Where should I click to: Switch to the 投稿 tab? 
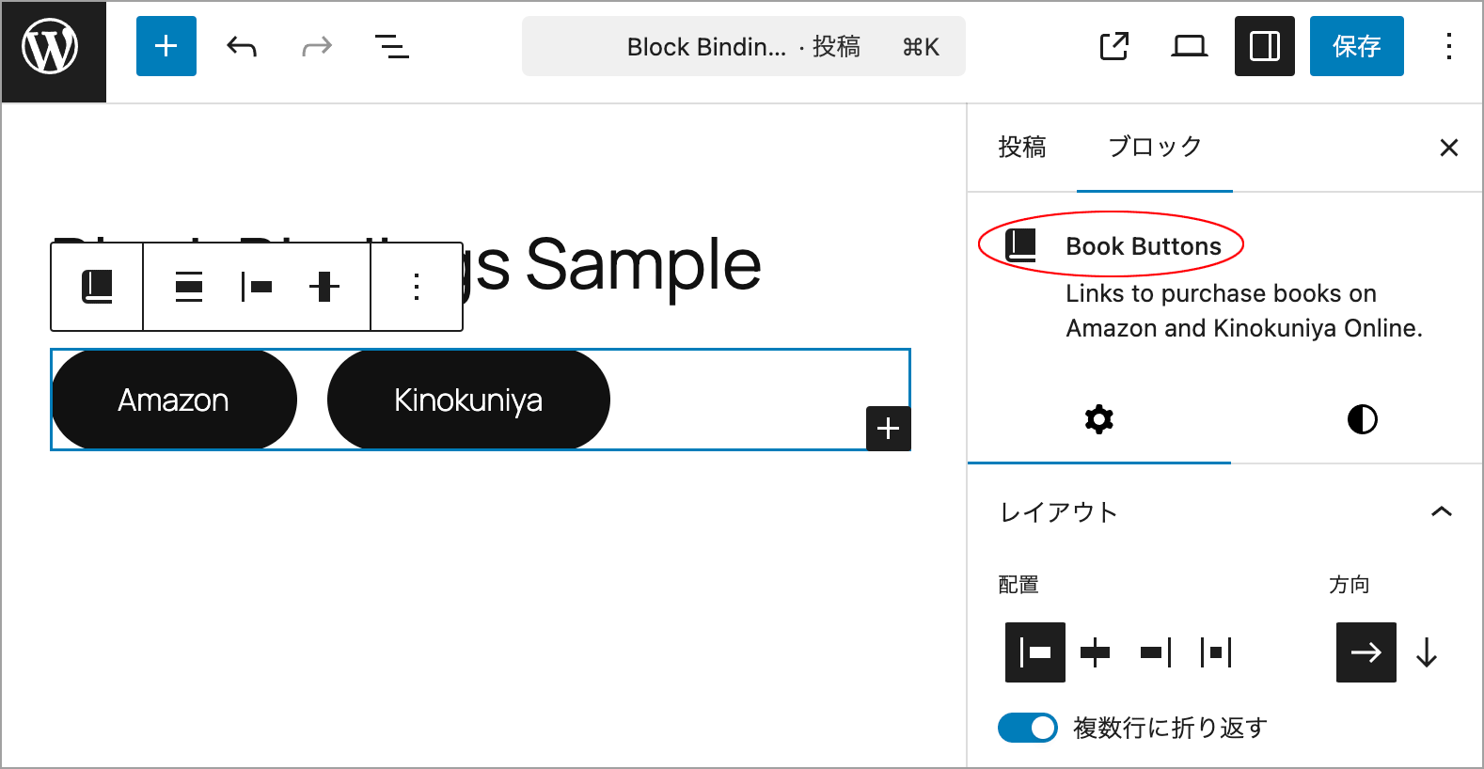click(x=1022, y=147)
